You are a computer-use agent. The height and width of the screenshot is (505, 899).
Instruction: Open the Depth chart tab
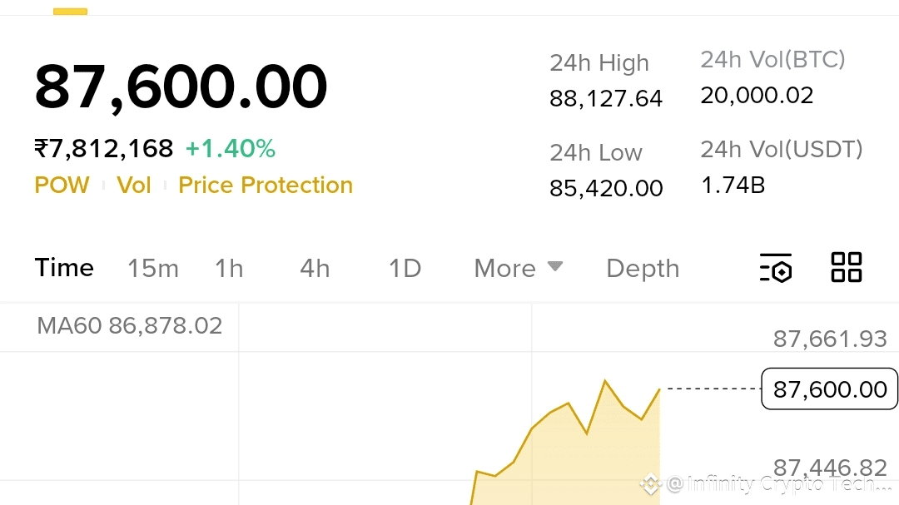[643, 268]
